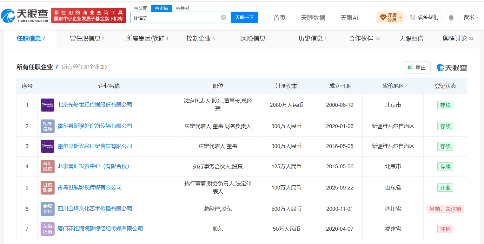
Task: Click the 联系我们 button
Action: click(x=424, y=17)
